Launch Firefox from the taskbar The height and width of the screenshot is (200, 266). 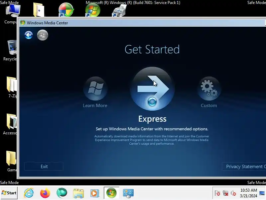pos(45,193)
